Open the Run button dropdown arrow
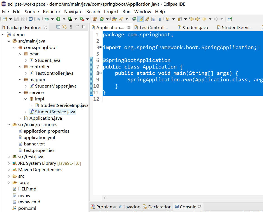The image size is (263, 212). (x=64, y=19)
